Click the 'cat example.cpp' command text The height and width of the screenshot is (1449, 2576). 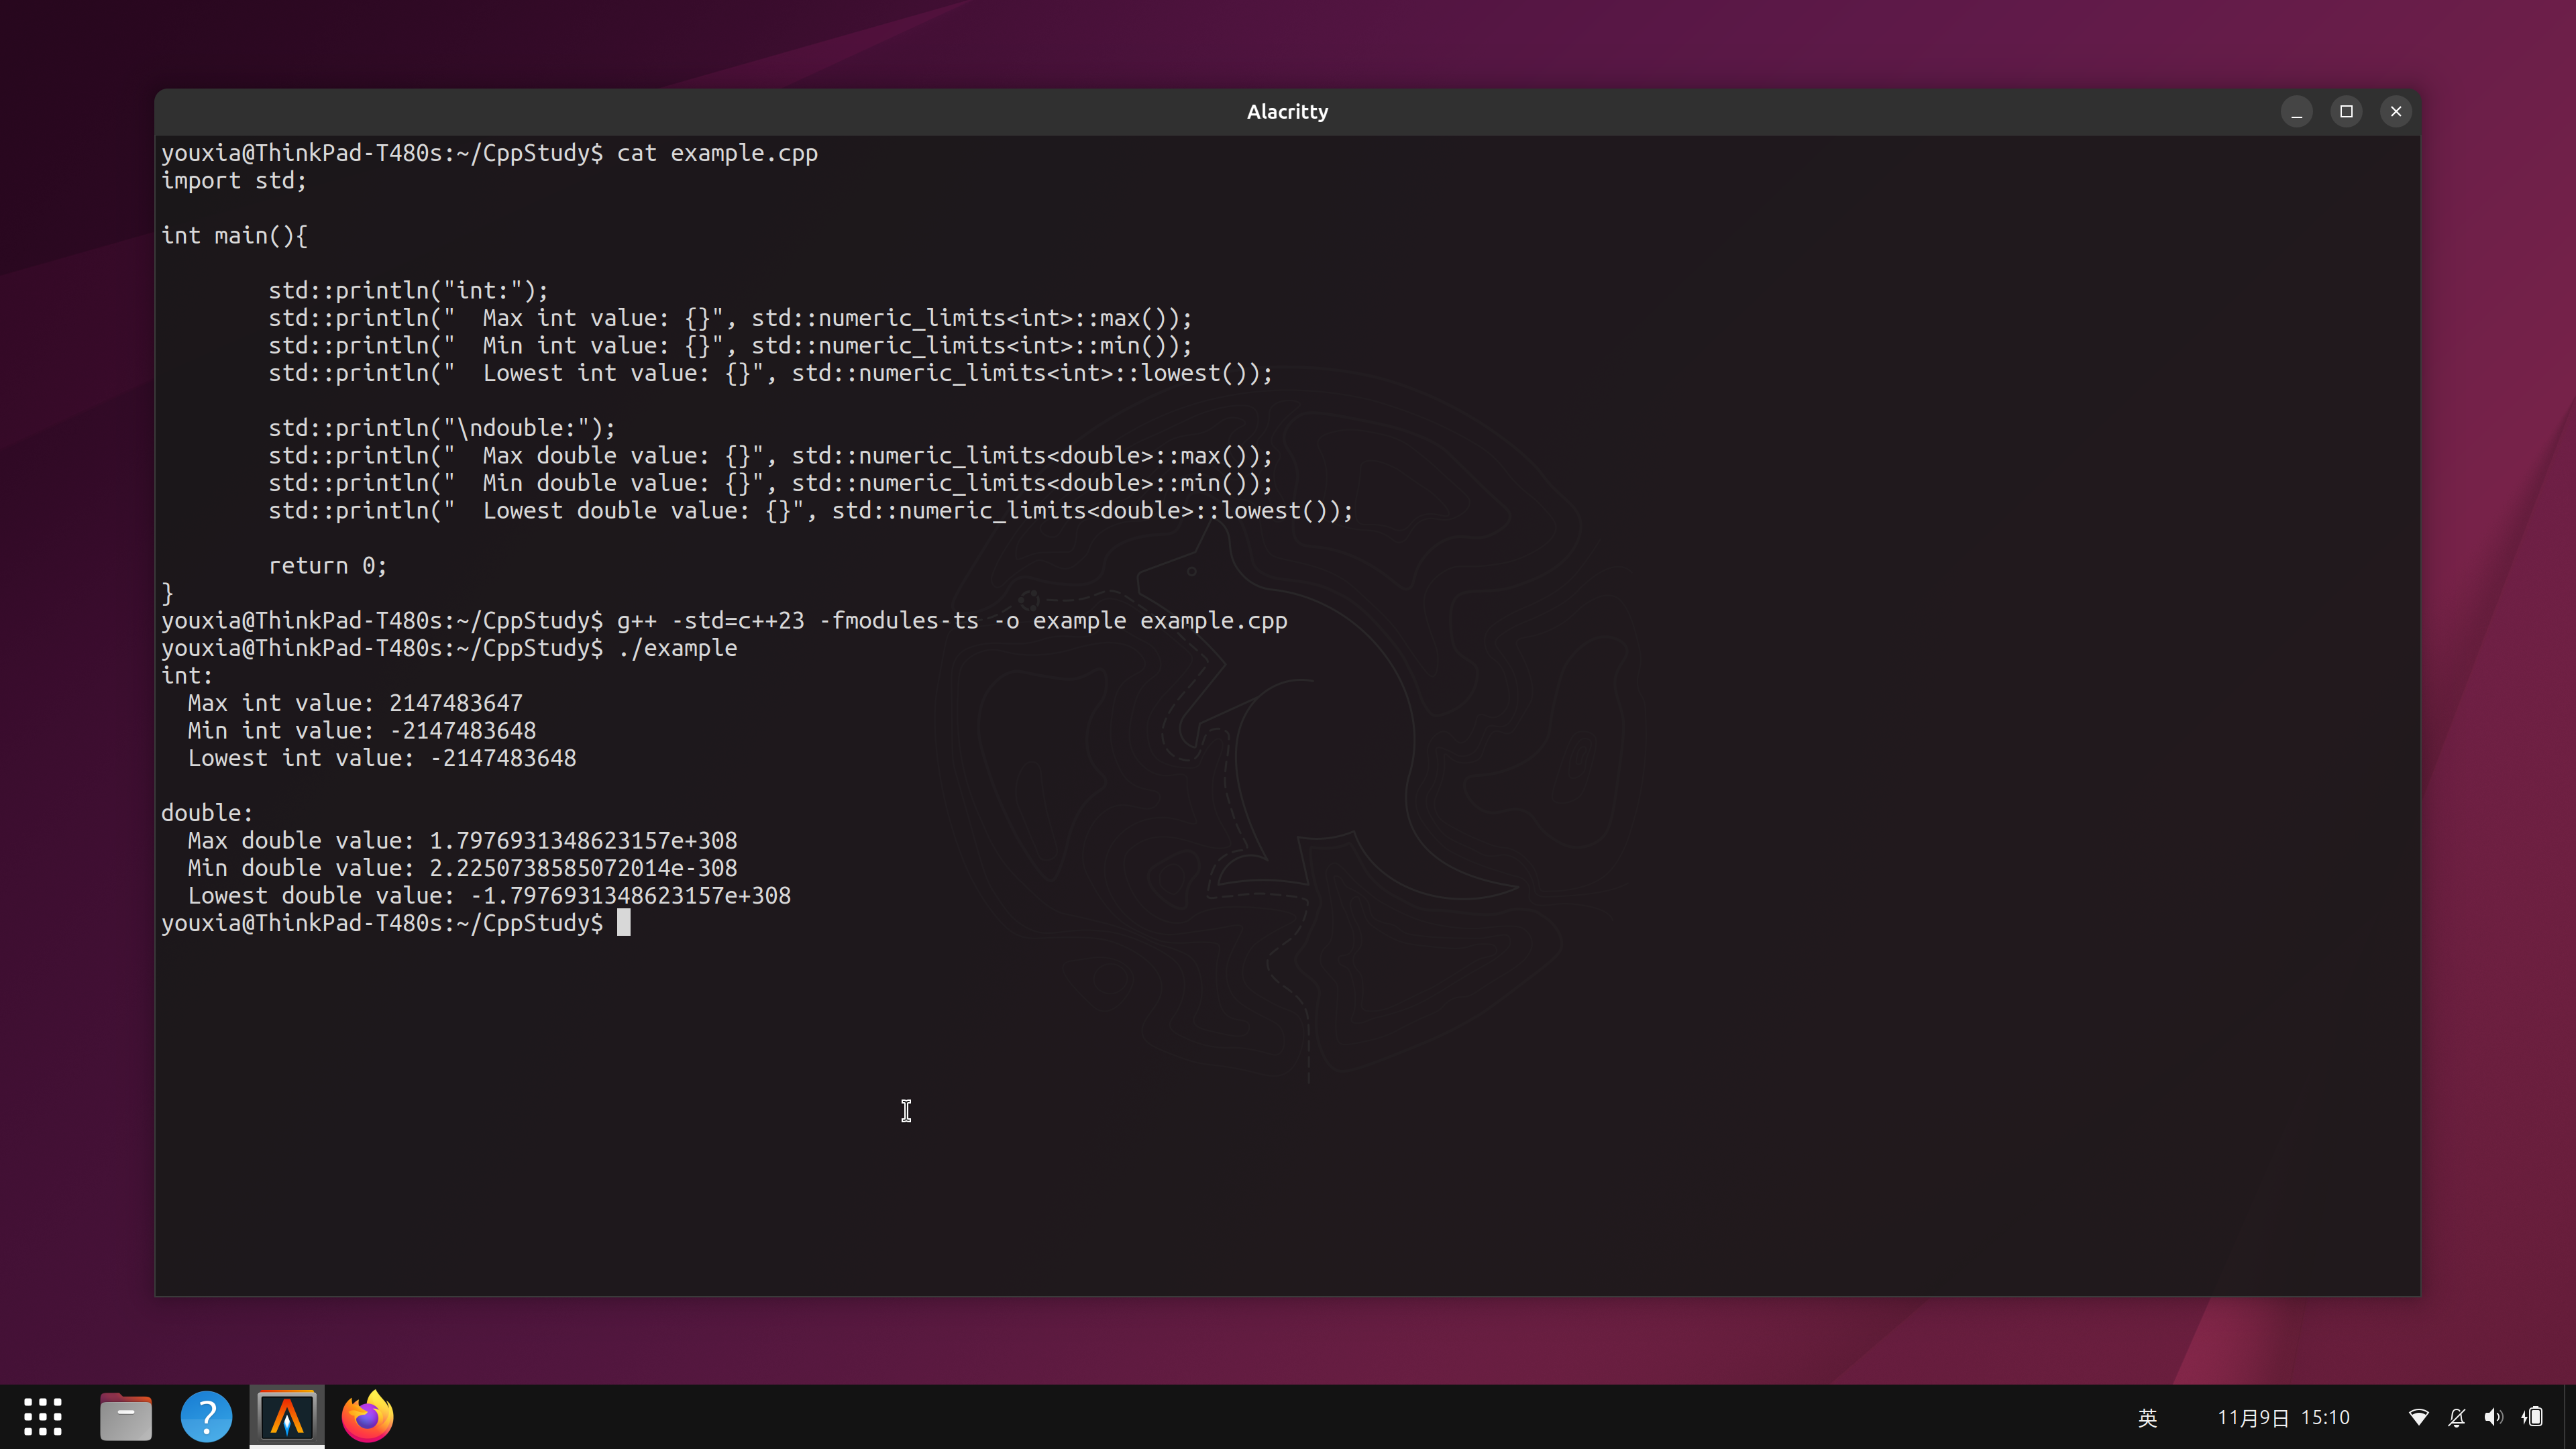[x=717, y=153]
